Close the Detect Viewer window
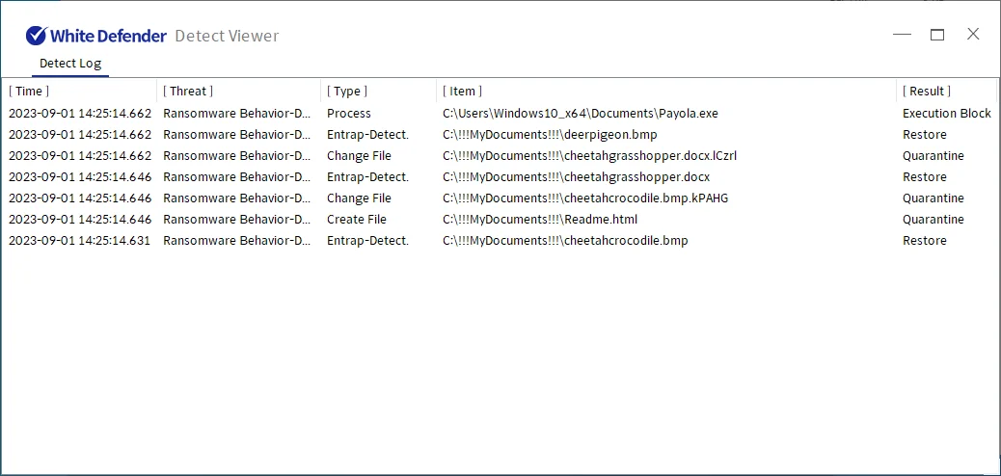 [973, 35]
